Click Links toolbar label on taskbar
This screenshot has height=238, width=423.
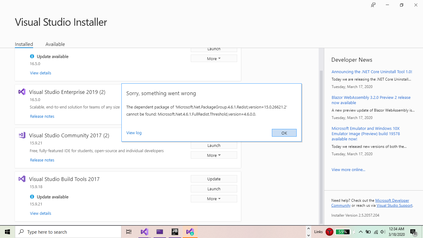pyautogui.click(x=318, y=232)
